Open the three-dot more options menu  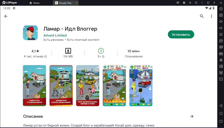212,16
